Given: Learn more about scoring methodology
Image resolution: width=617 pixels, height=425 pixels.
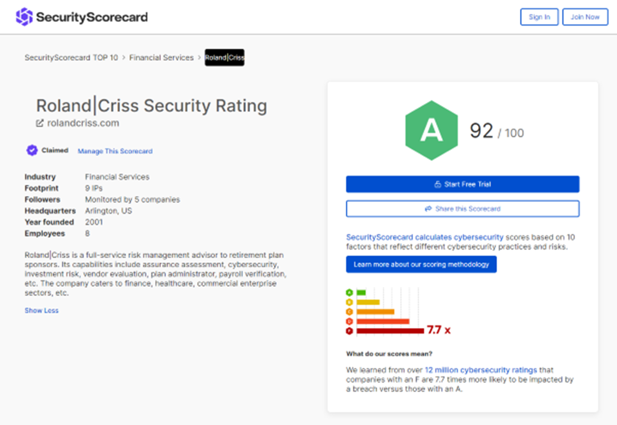Looking at the screenshot, I should 421,264.
